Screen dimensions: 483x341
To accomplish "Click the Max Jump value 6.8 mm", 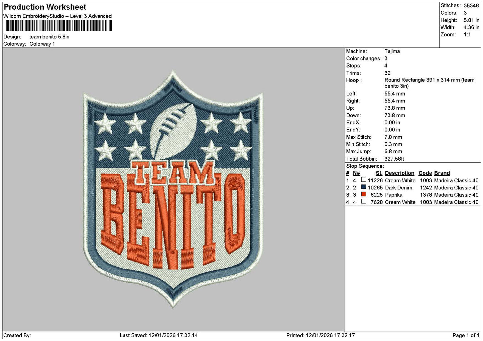I will (x=393, y=152).
